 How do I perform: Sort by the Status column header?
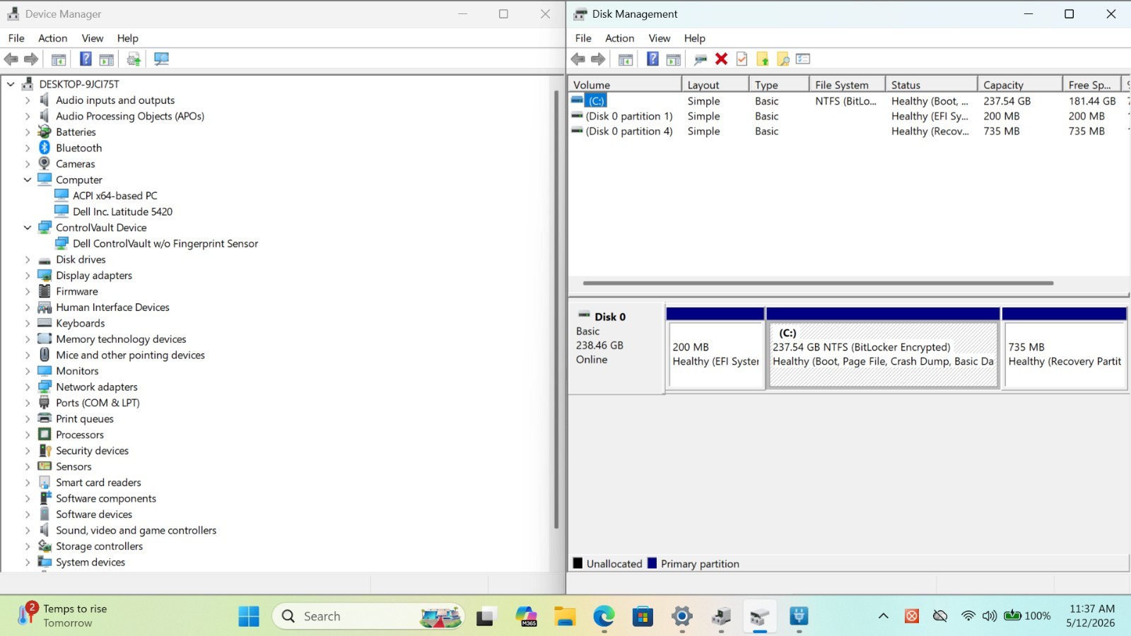tap(932, 85)
